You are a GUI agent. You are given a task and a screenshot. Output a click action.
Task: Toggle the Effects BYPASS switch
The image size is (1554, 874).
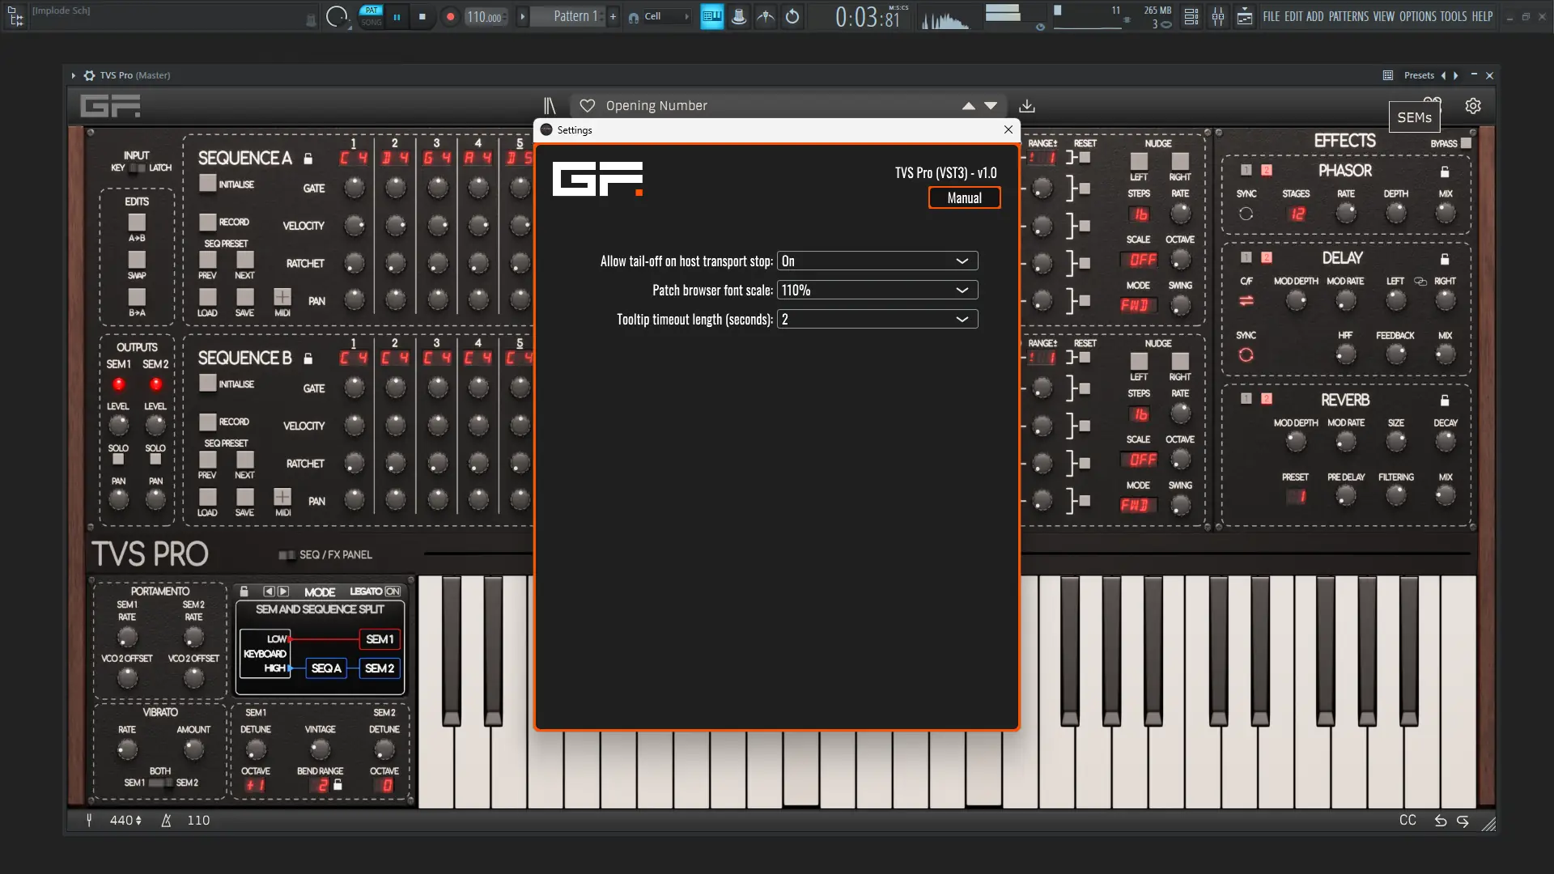click(x=1466, y=143)
